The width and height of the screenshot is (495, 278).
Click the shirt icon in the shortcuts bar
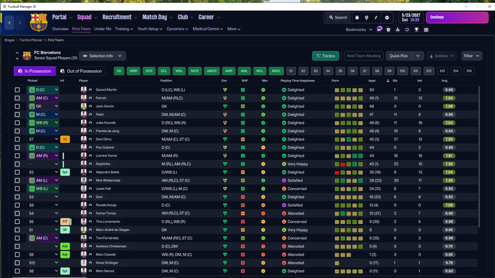389,29
